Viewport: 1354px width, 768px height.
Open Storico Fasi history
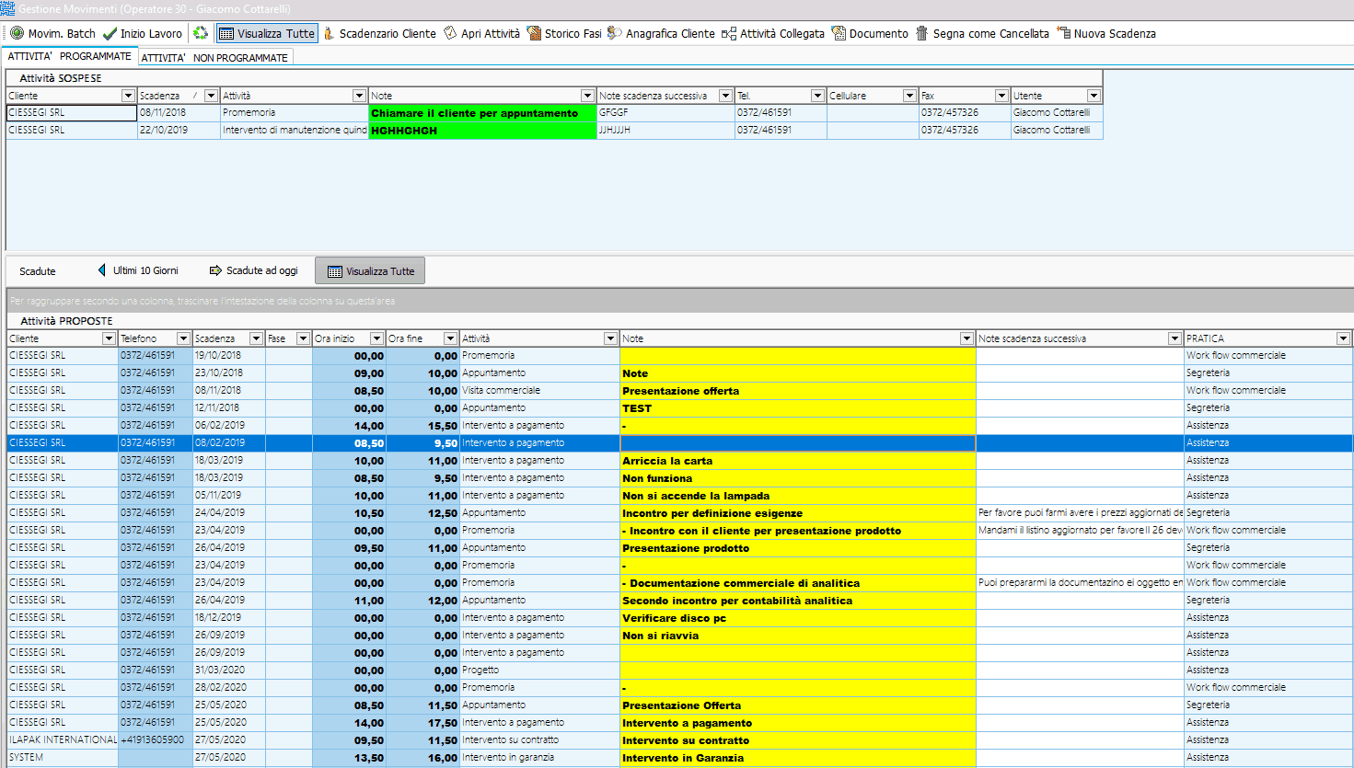[563, 33]
